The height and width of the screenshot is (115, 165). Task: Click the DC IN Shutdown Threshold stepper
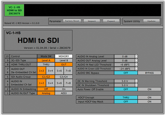(136, 85)
